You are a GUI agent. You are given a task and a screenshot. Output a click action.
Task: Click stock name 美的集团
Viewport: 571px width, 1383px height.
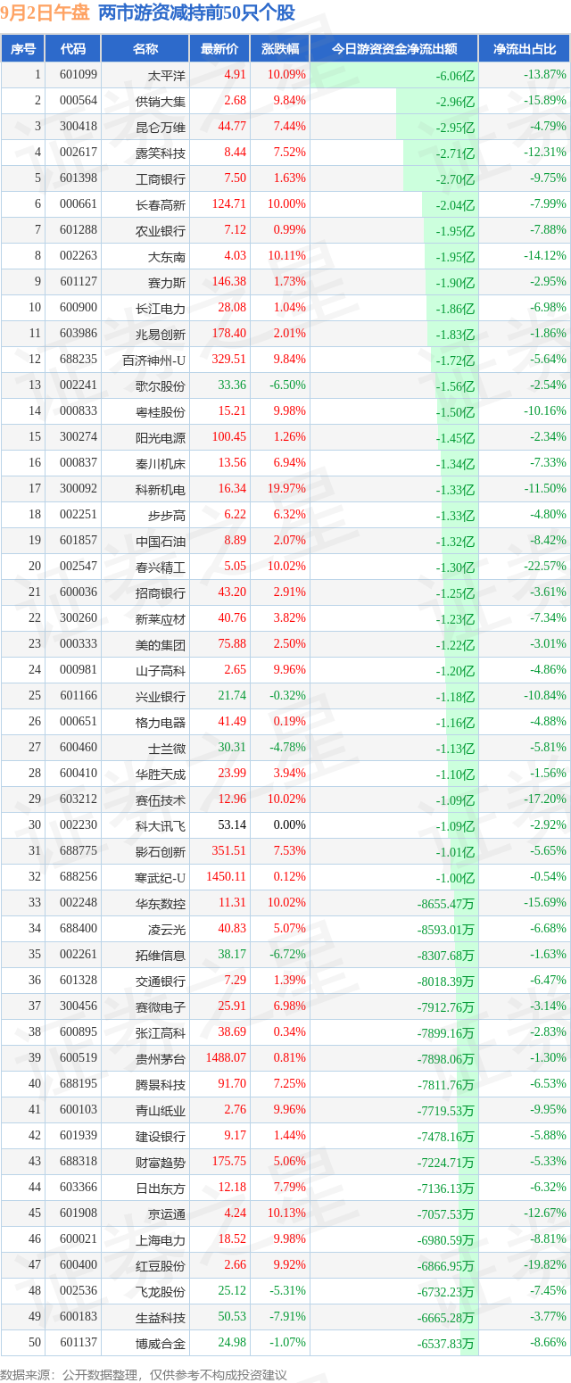pyautogui.click(x=161, y=644)
